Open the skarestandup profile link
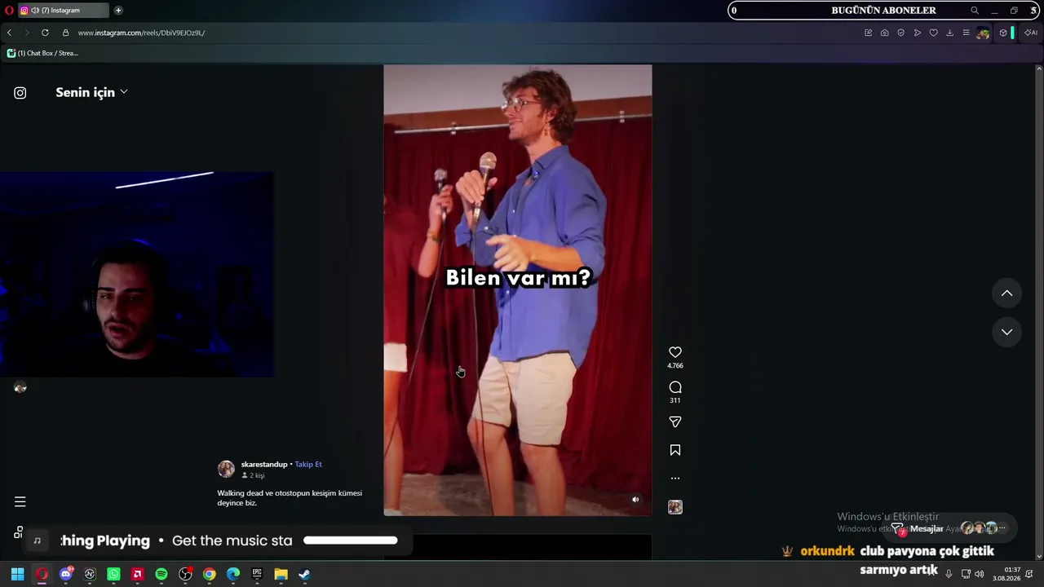Screen dimensions: 1044x587 (x=264, y=465)
